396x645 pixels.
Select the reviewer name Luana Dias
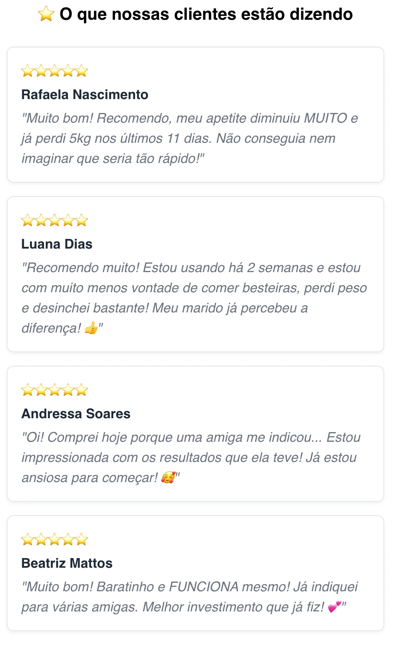[57, 244]
